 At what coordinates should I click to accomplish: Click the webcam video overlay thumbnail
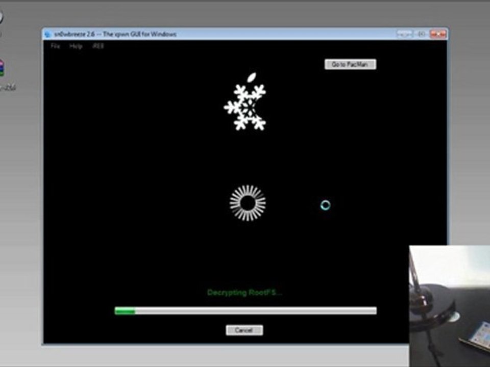(x=450, y=306)
